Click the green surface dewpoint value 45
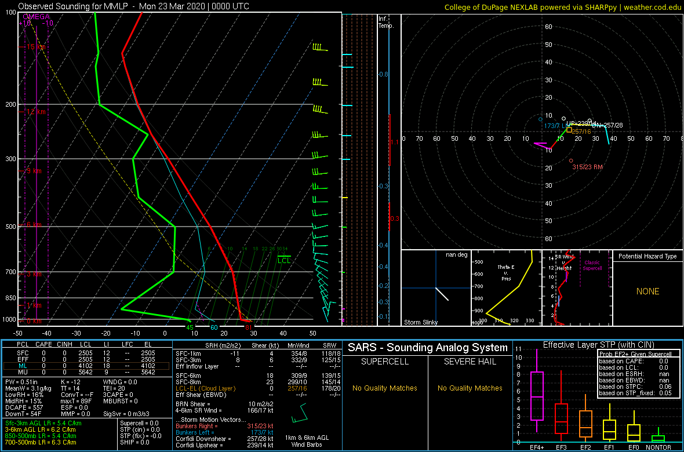Screen dimensions: 684x452 [x=190, y=327]
